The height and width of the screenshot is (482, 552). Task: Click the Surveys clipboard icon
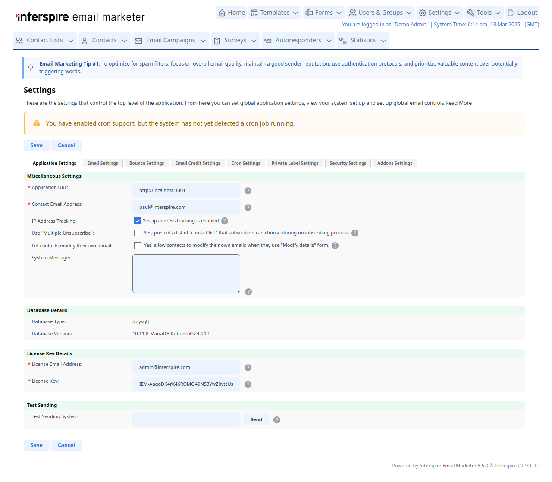217,41
